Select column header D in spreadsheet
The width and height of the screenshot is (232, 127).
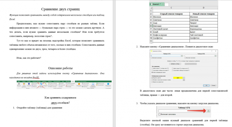pos(204,8)
